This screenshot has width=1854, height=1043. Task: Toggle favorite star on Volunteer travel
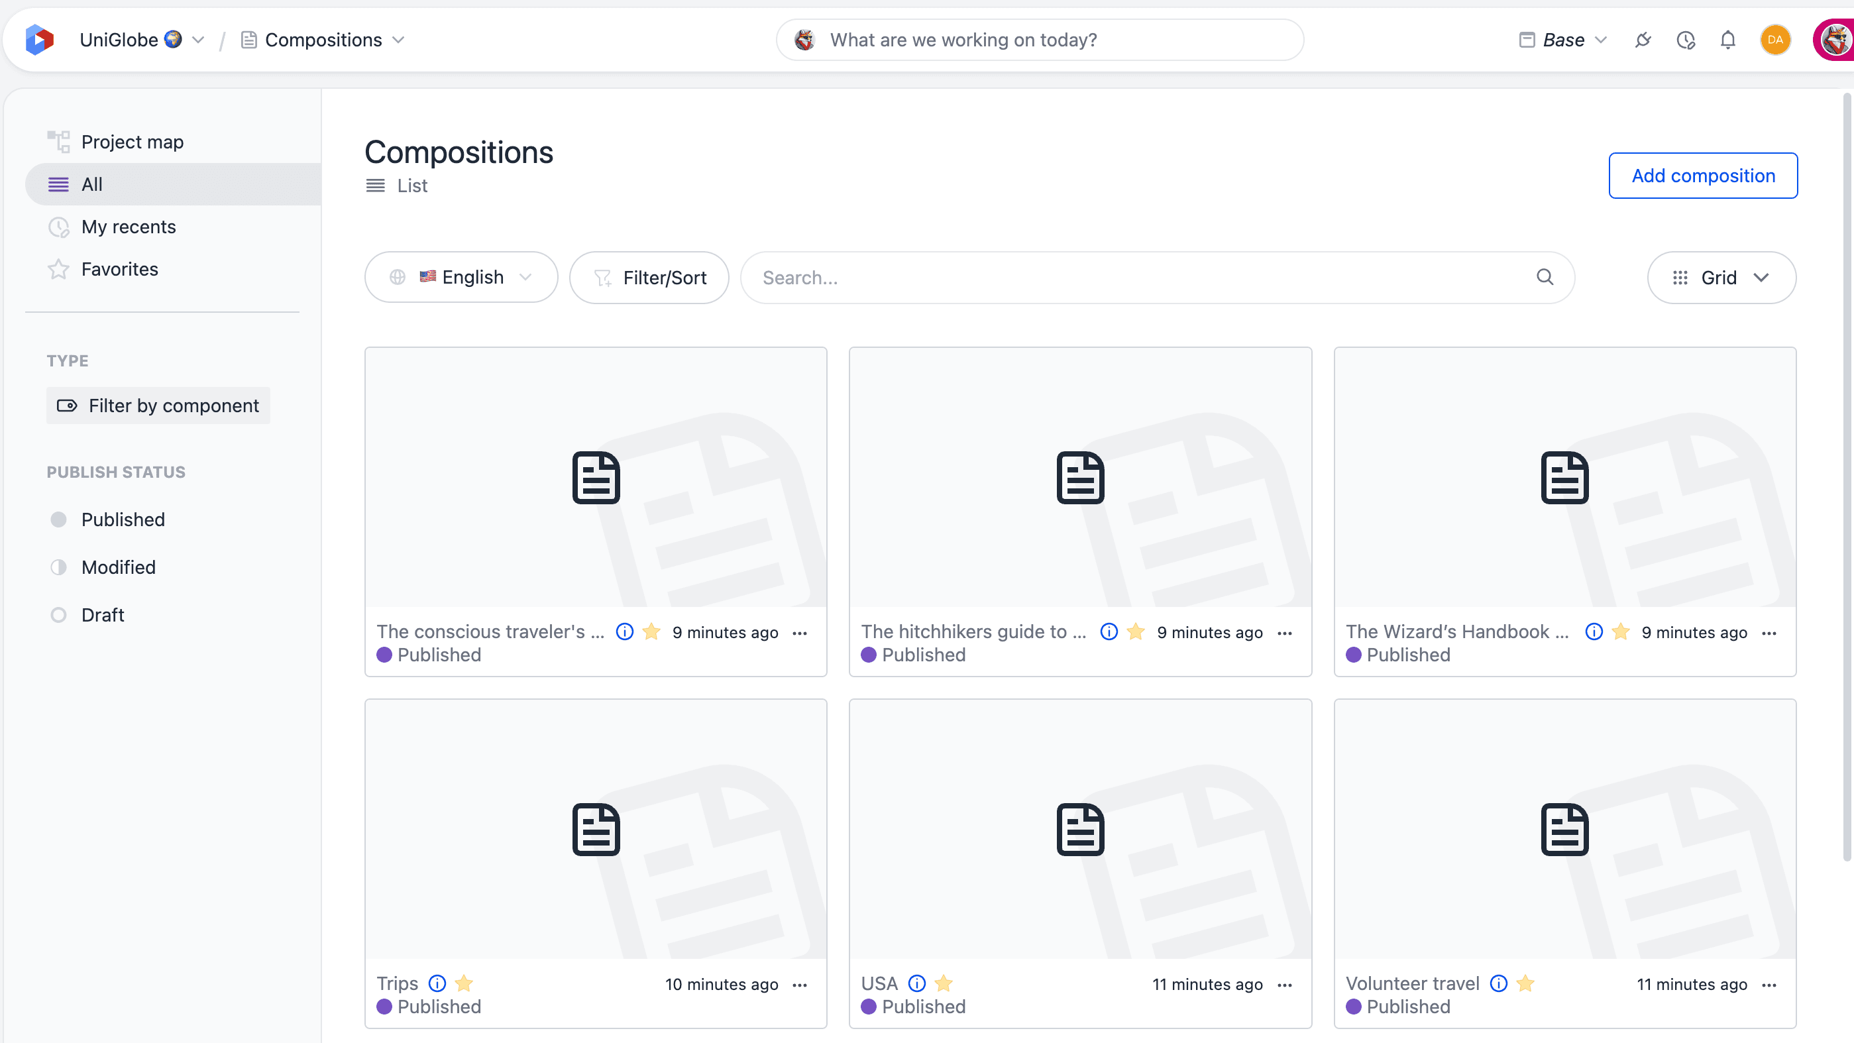1525,983
